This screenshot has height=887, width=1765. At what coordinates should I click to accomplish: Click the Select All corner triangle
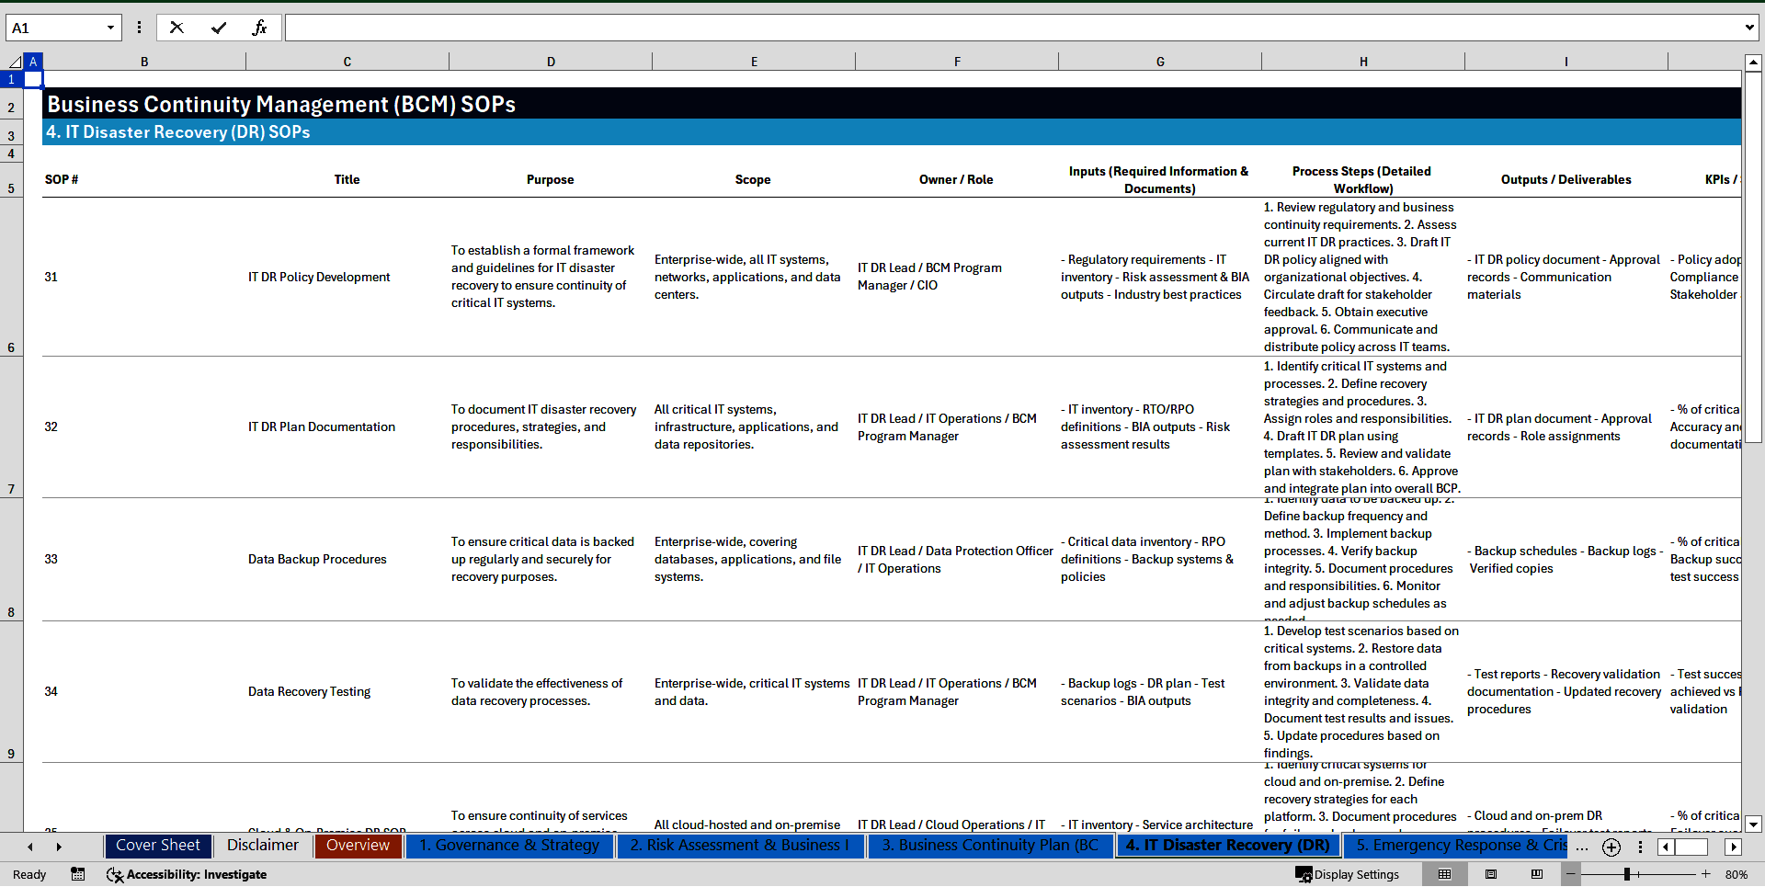coord(15,62)
